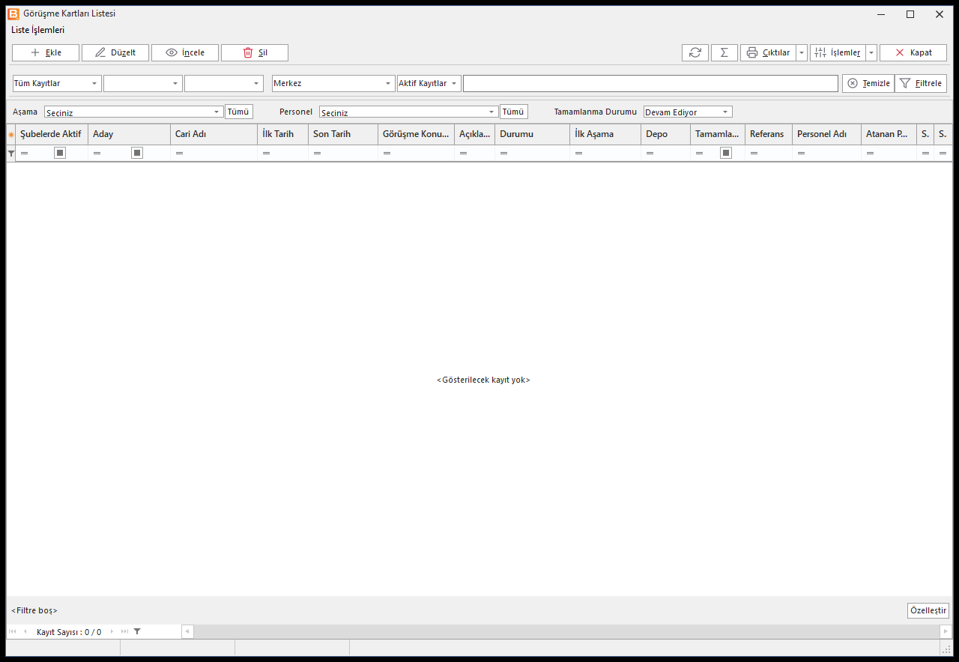Click the Sil delete button
This screenshot has height=662, width=959.
[255, 52]
